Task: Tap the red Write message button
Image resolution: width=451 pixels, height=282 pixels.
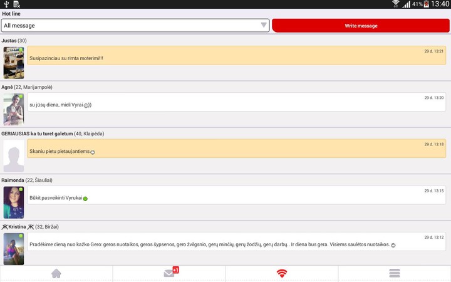Action: click(361, 26)
